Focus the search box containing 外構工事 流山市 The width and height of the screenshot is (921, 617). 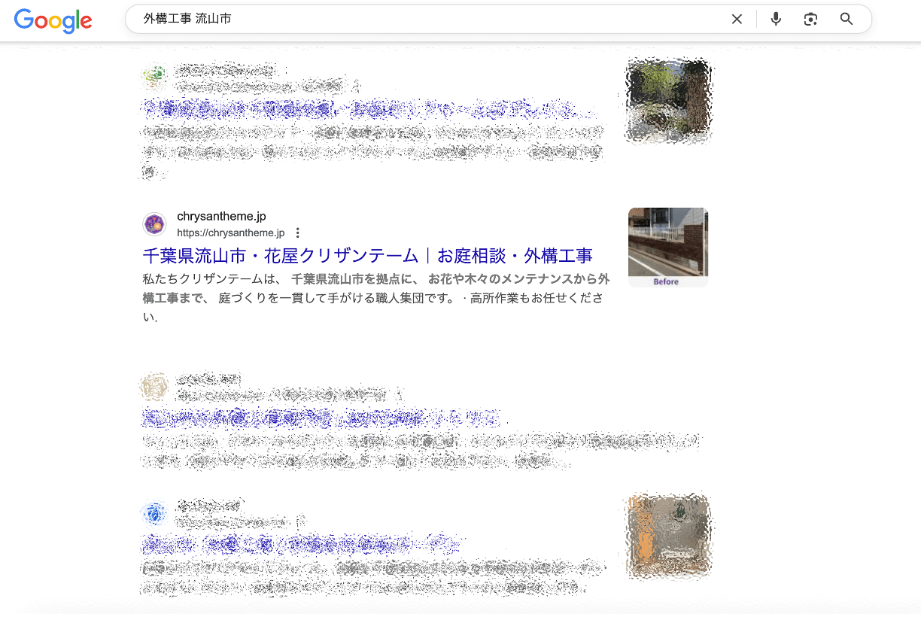421,20
